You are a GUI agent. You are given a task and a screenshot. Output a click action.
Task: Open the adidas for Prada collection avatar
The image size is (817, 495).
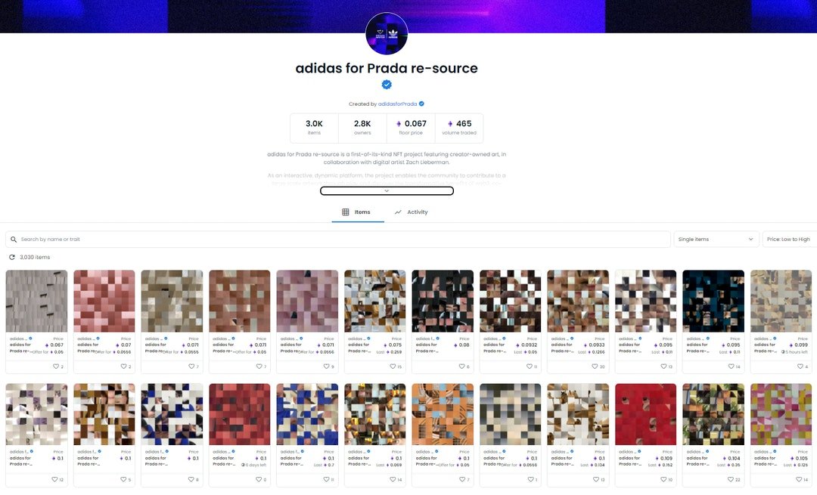point(387,33)
